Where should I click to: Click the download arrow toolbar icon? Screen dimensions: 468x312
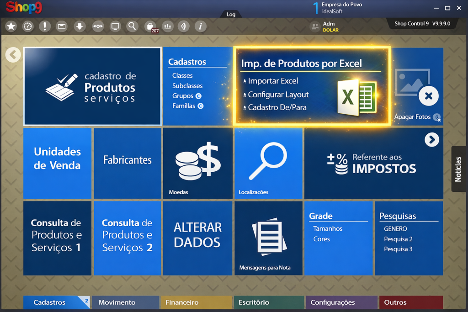(x=80, y=26)
